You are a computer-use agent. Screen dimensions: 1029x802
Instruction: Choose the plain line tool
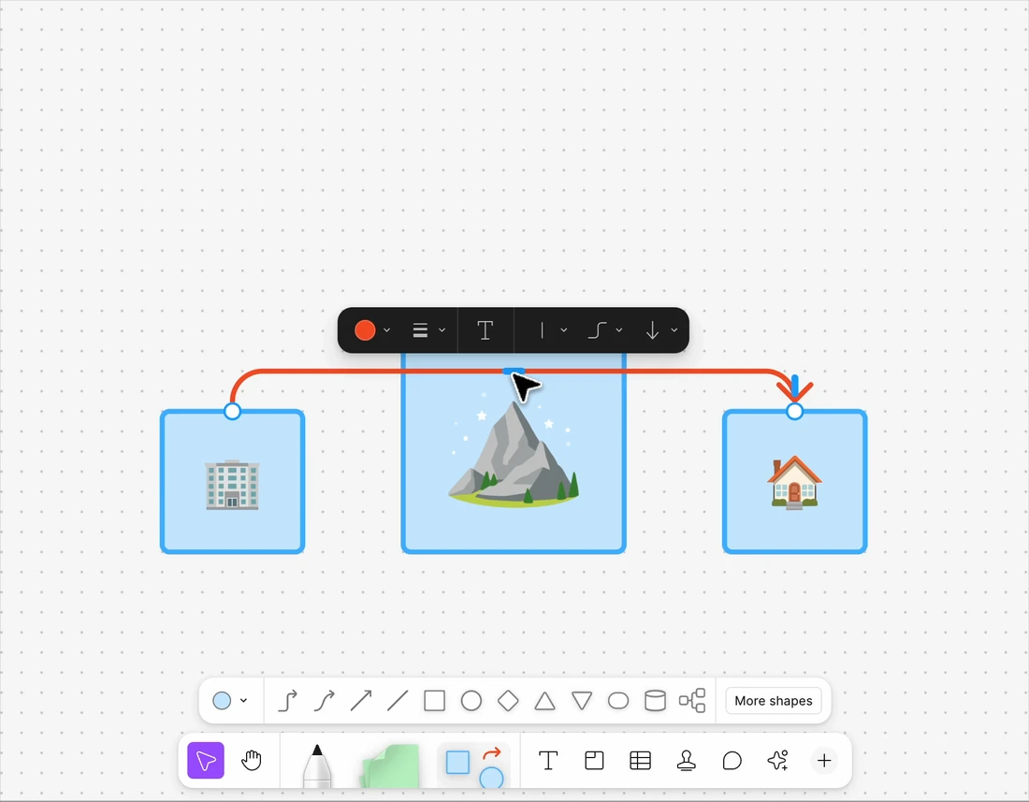398,700
